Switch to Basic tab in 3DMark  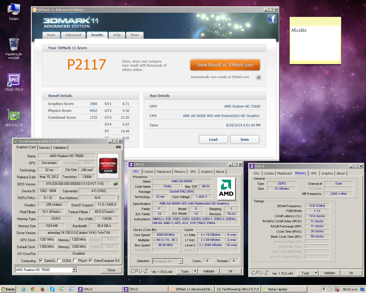click(x=51, y=35)
